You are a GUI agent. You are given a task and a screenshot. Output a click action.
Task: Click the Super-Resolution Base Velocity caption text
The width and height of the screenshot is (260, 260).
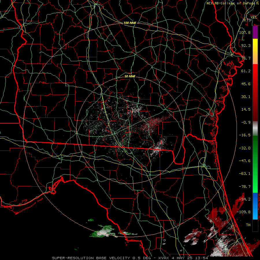130,258
